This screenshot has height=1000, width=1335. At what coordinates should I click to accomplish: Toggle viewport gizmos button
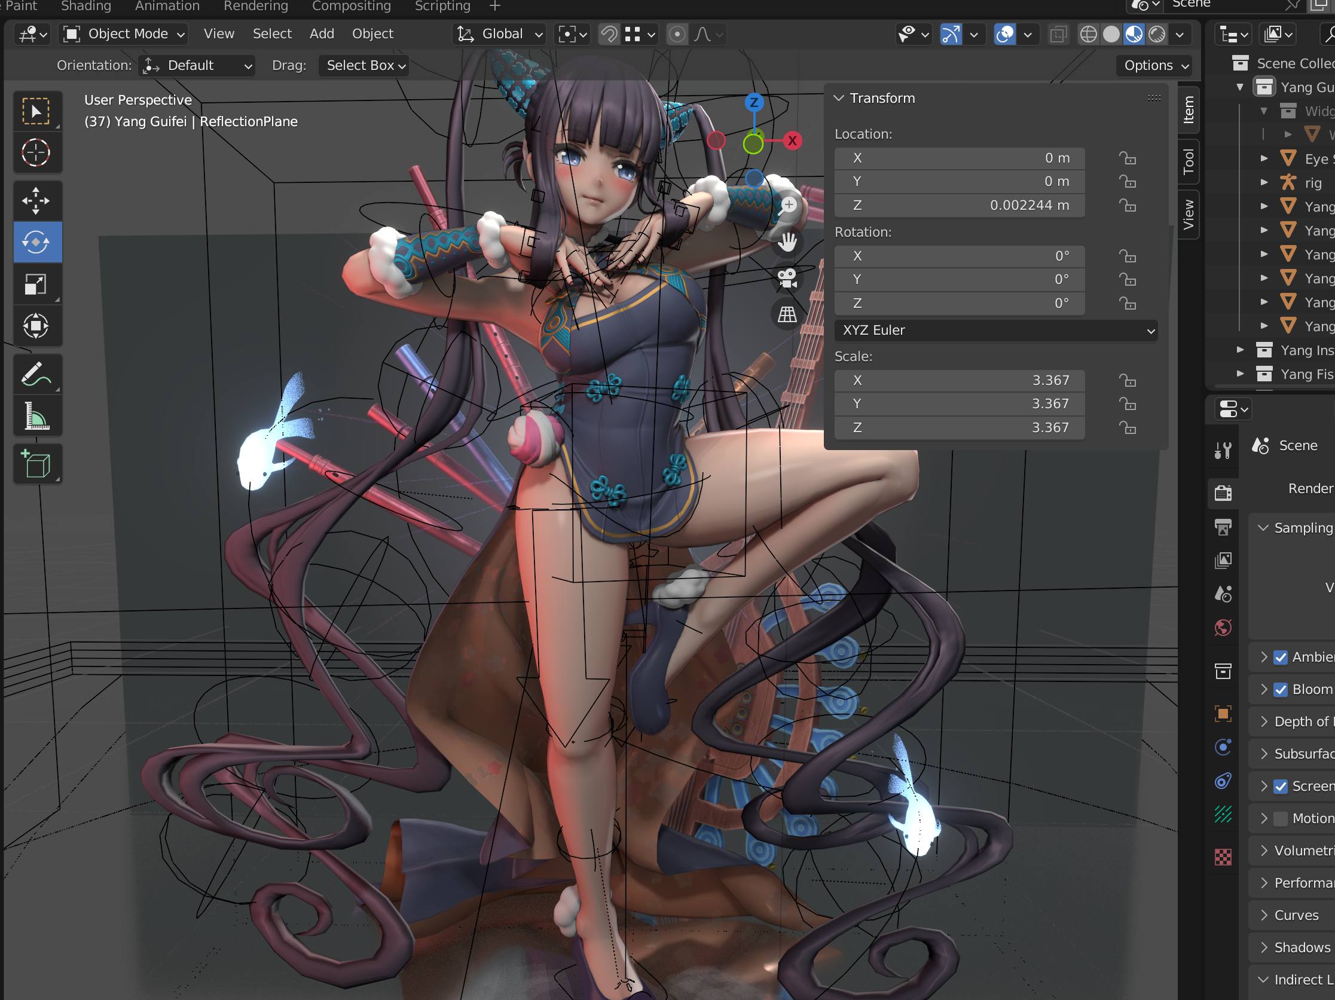[x=951, y=35]
